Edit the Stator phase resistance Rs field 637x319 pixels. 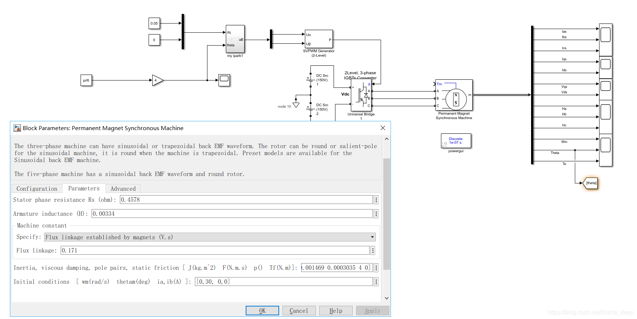pyautogui.click(x=246, y=200)
